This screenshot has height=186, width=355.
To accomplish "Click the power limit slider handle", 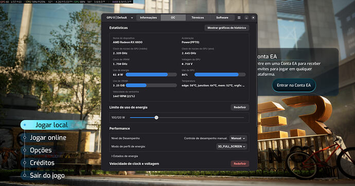I will click(x=156, y=117).
